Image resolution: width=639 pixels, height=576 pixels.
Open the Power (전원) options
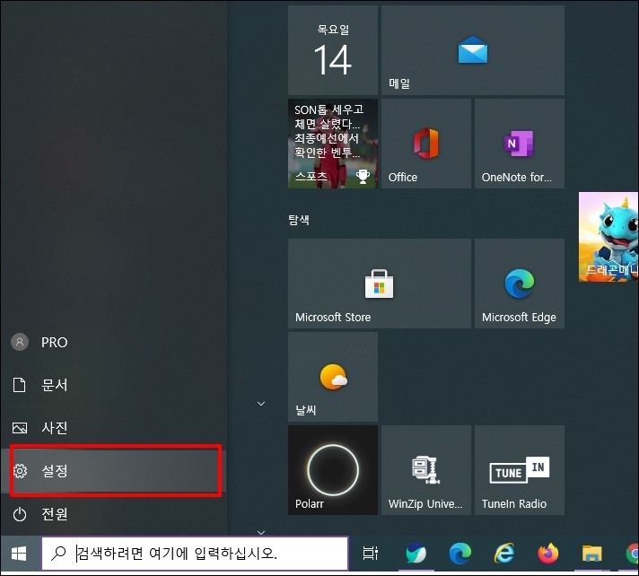[x=113, y=514]
